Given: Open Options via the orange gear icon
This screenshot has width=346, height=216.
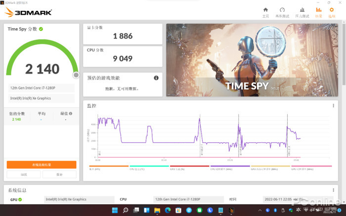Looking at the screenshot, I should click(332, 10).
